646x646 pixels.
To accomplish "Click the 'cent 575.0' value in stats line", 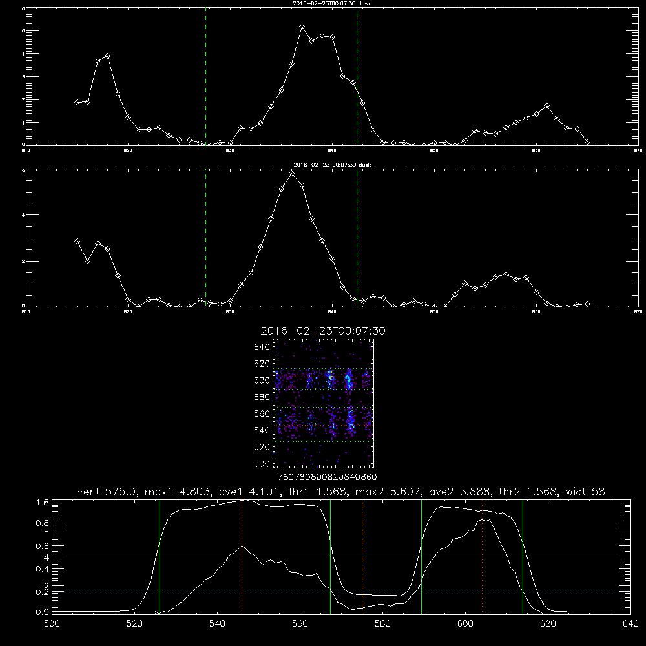I will tap(107, 492).
